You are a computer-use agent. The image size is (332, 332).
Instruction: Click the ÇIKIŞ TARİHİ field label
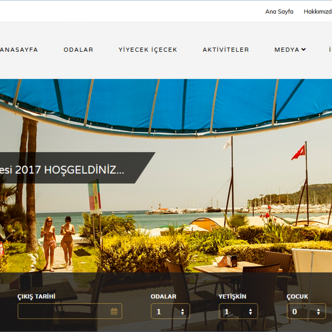coord(36,296)
